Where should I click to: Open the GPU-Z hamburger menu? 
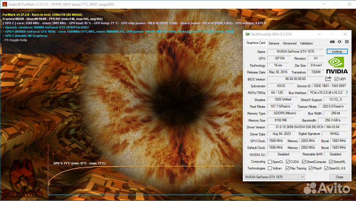pos(347,42)
